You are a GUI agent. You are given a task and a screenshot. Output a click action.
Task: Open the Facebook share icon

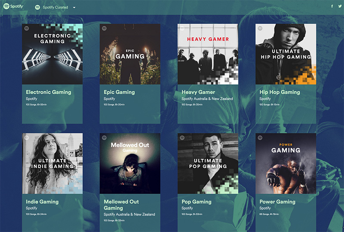point(332,6)
